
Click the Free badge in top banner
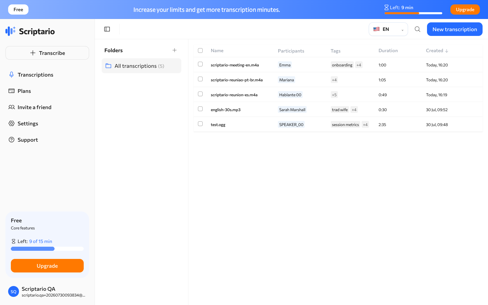pyautogui.click(x=18, y=9)
